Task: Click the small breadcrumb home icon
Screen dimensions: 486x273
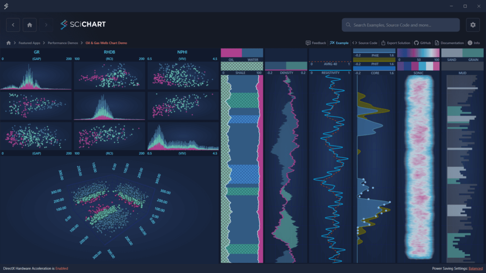Action: (9, 43)
